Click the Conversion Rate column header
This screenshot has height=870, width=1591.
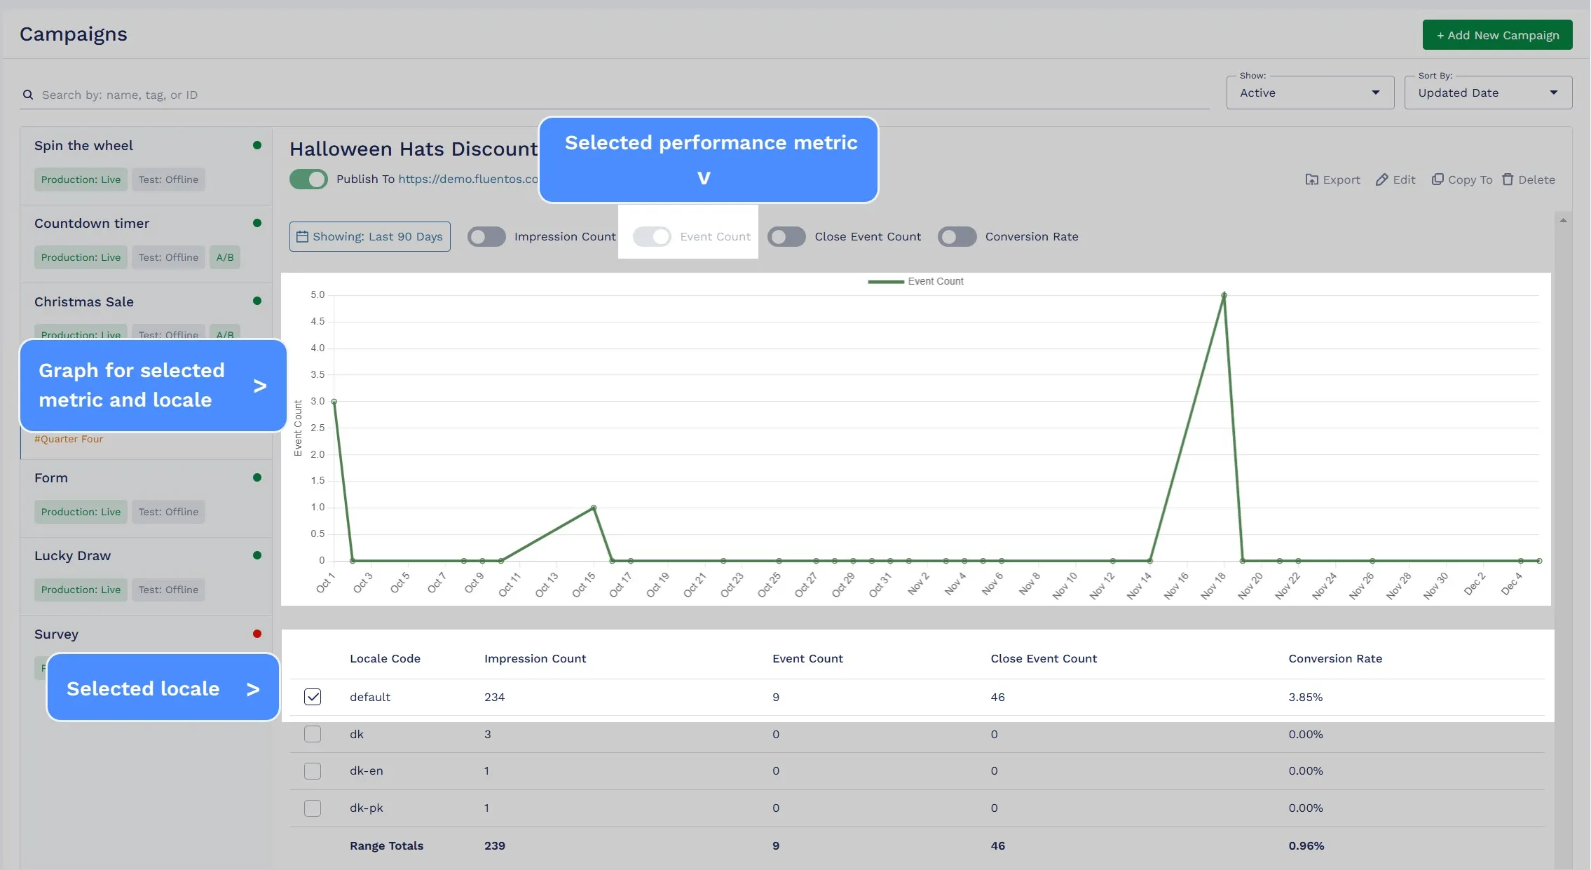click(1335, 658)
